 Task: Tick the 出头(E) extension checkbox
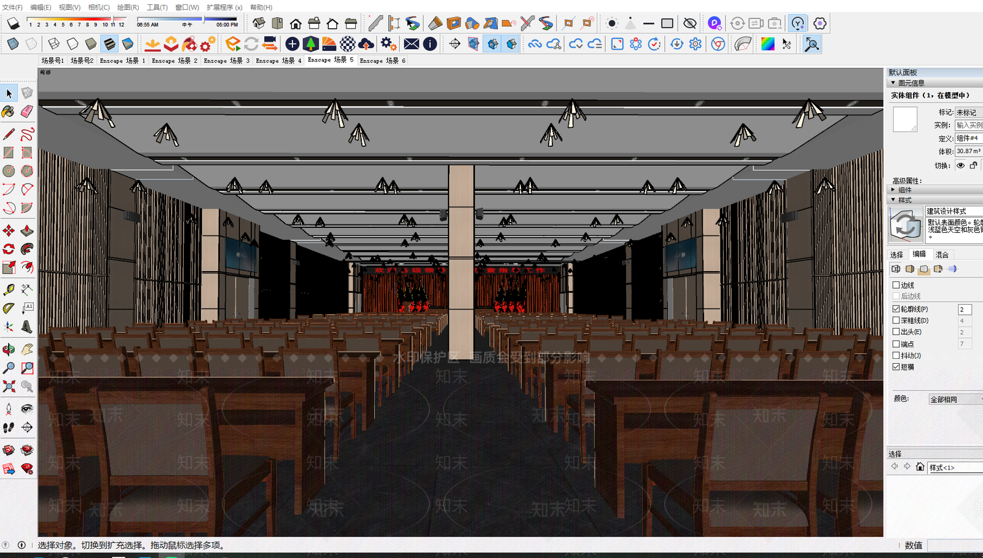click(896, 332)
